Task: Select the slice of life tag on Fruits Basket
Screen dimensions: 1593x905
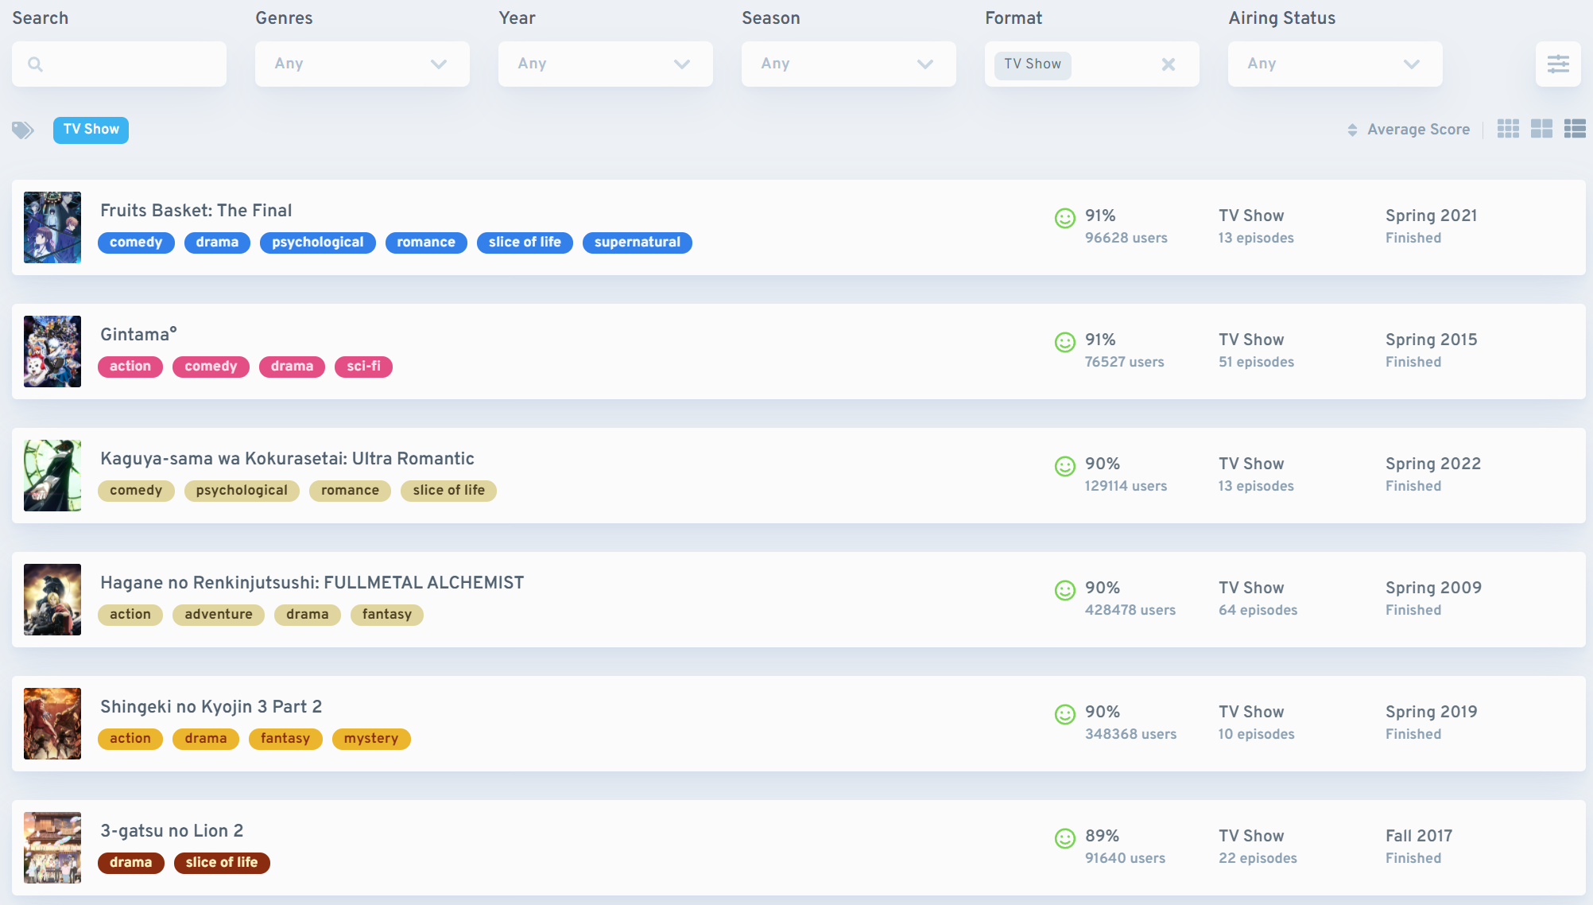Action: tap(525, 243)
